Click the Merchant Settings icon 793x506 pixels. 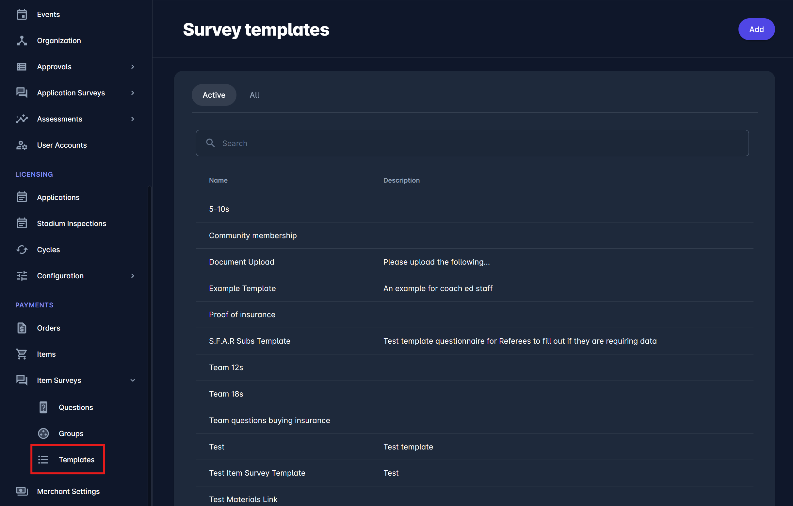(x=22, y=491)
